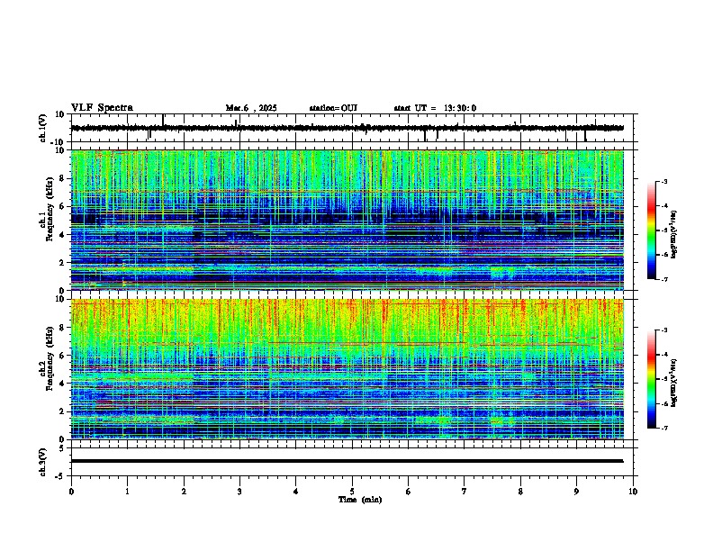This screenshot has height=551, width=713.
Task: Click the "8" frequency tick on the ch.1 spectrogram
Action: tap(63, 178)
